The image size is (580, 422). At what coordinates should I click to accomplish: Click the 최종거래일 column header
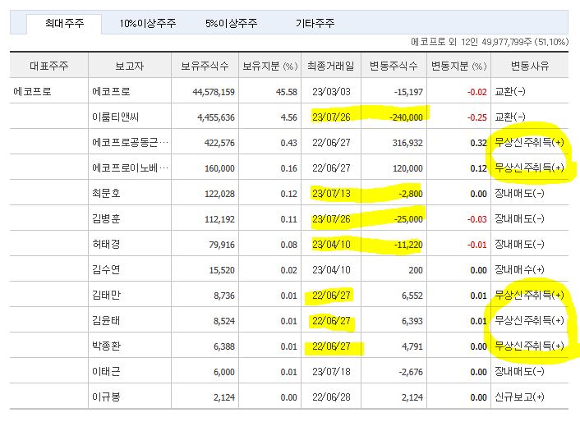pos(331,66)
